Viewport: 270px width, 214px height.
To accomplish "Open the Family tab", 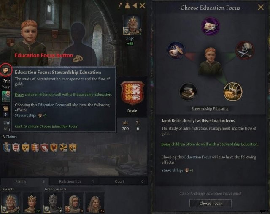I will tap(24, 181).
